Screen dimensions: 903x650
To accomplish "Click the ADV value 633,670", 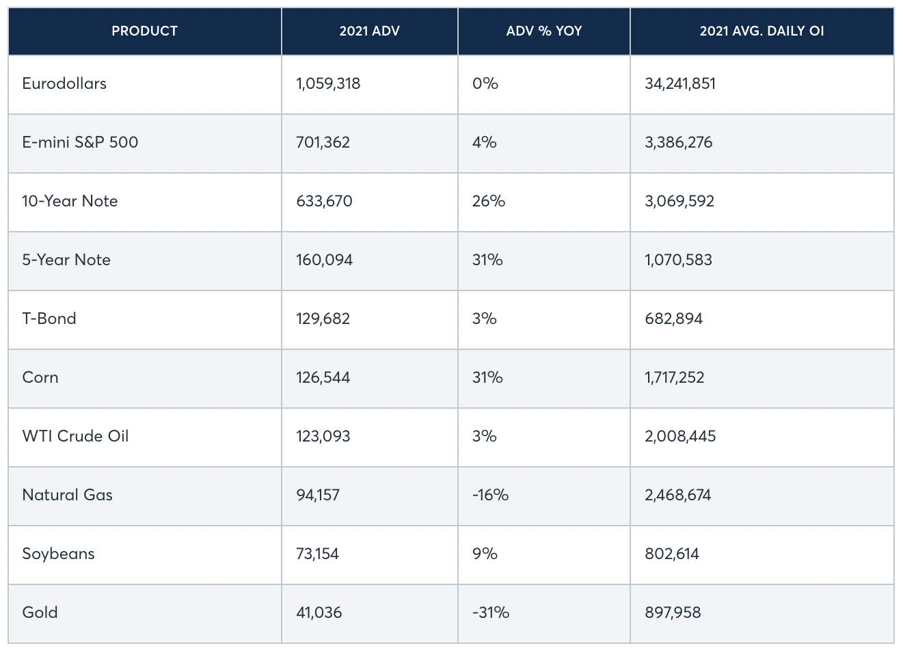I will pyautogui.click(x=324, y=202).
